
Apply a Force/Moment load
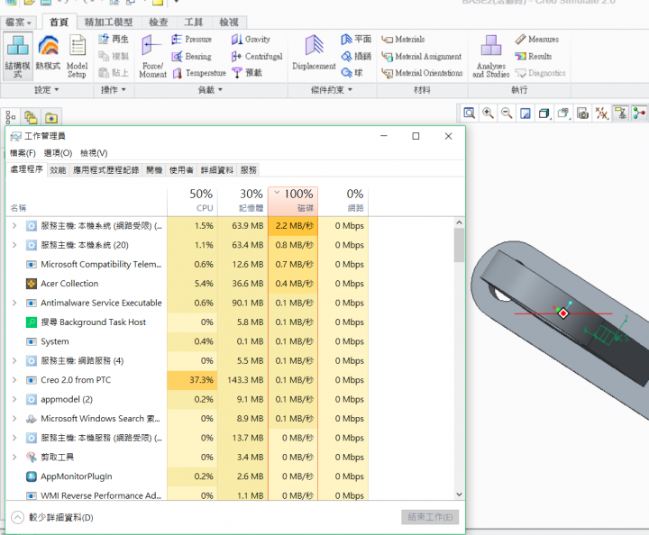(x=152, y=56)
